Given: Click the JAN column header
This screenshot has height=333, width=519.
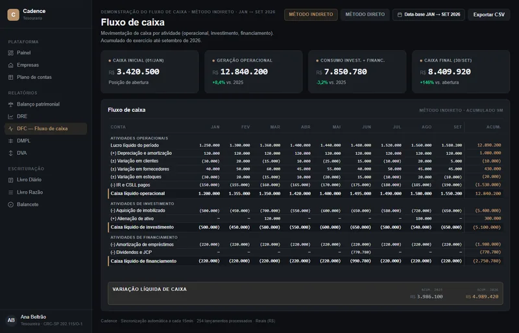Looking at the screenshot, I should click(x=215, y=127).
